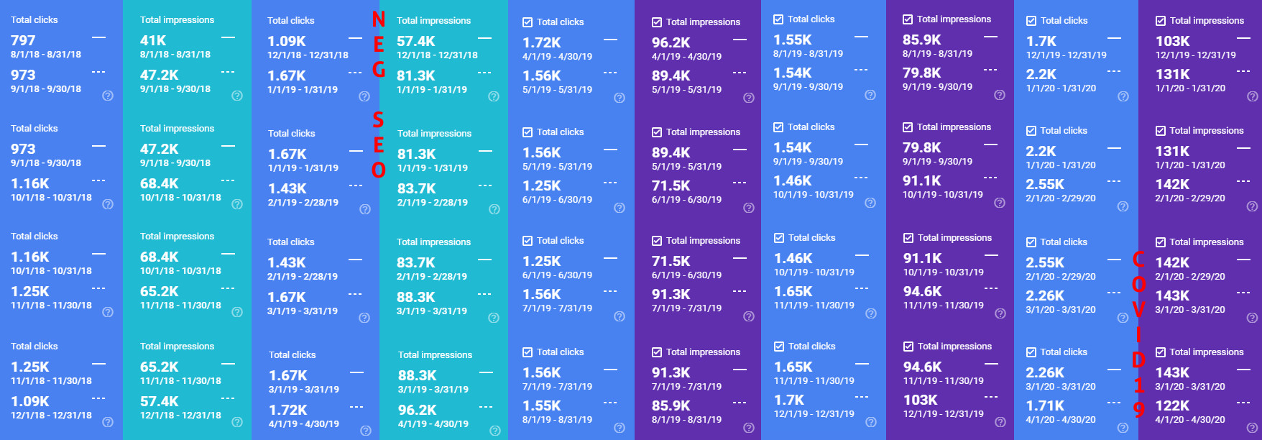Toggle Total clicks checkbox on 2.2K / 2.55K card
The width and height of the screenshot is (1262, 440).
[x=1031, y=131]
